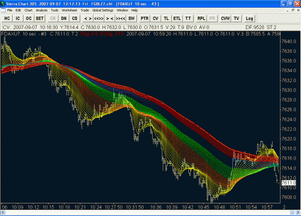Click the OC toolbar button
Image resolution: width=301 pixels, height=216 pixels.
[x=28, y=19]
